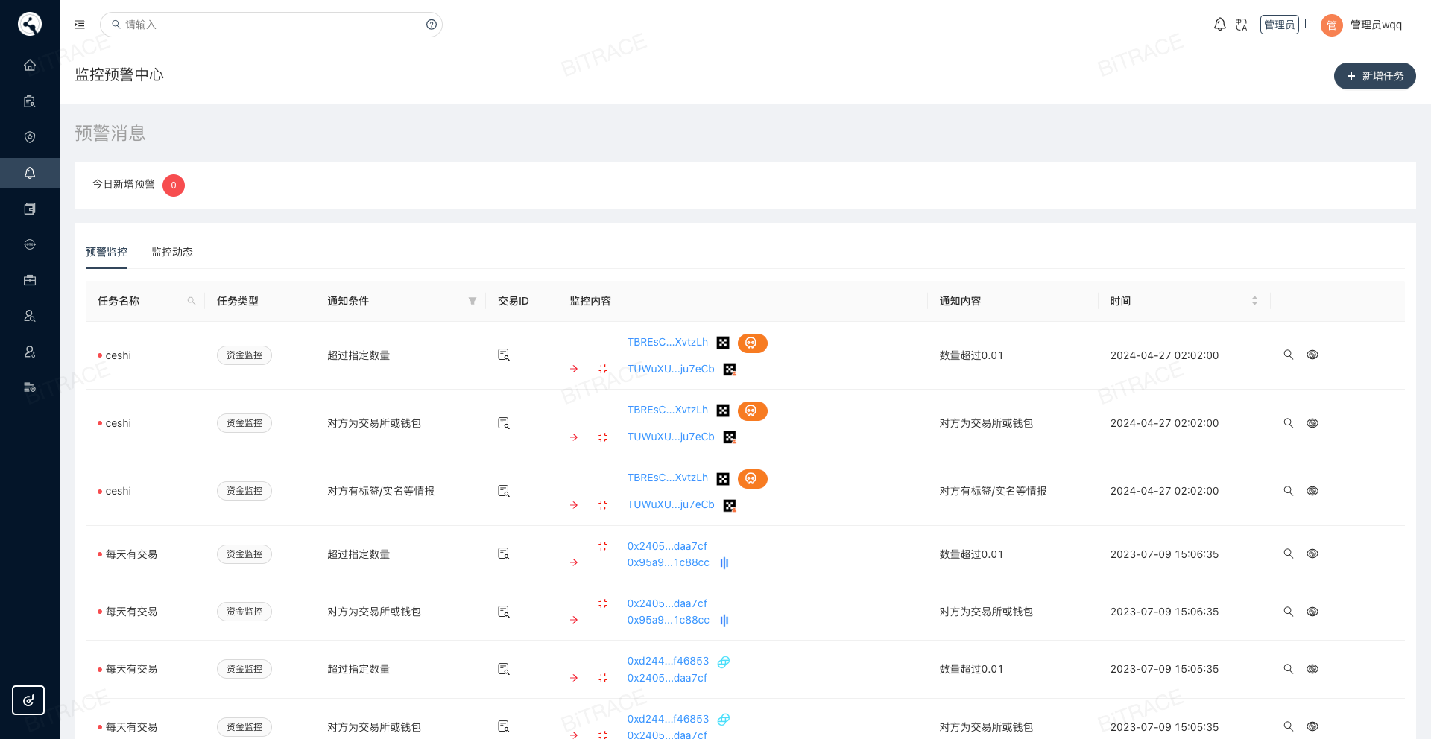Open address TUWuXU...ju7eCb in first row
Screen dimensions: 1431x739
tap(671, 369)
